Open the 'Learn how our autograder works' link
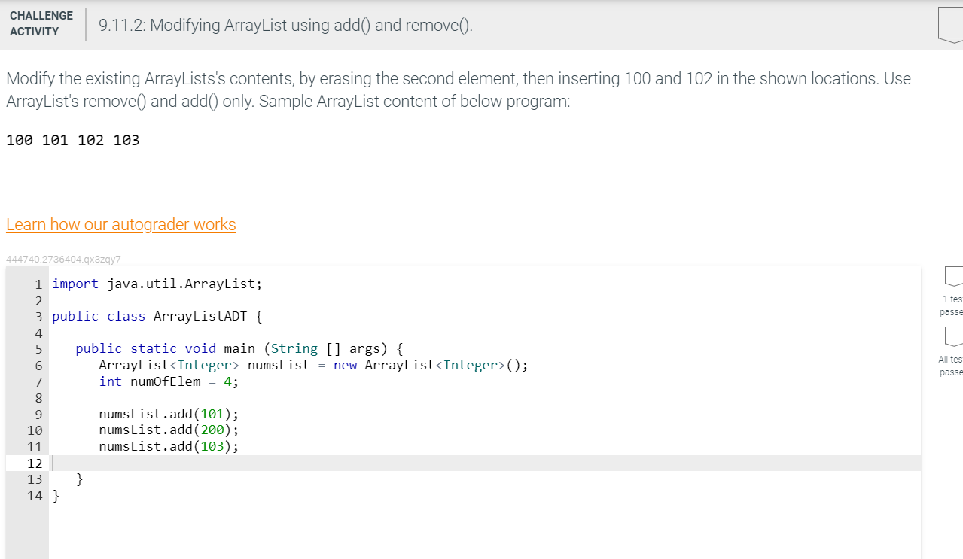 click(120, 224)
